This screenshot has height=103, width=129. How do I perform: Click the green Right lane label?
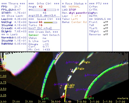coord(90,98)
